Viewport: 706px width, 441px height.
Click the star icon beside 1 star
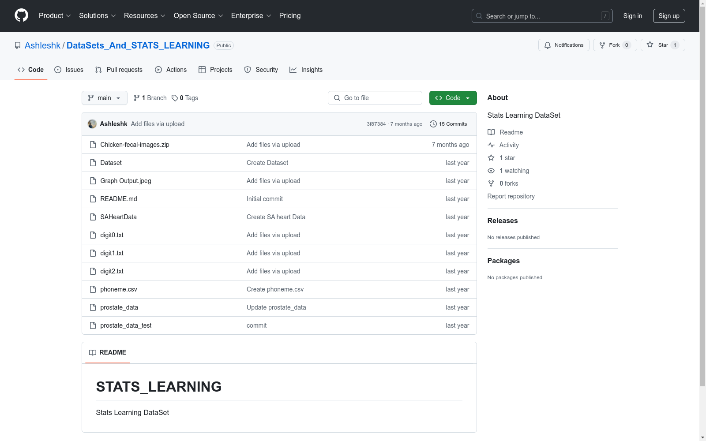tap(491, 158)
